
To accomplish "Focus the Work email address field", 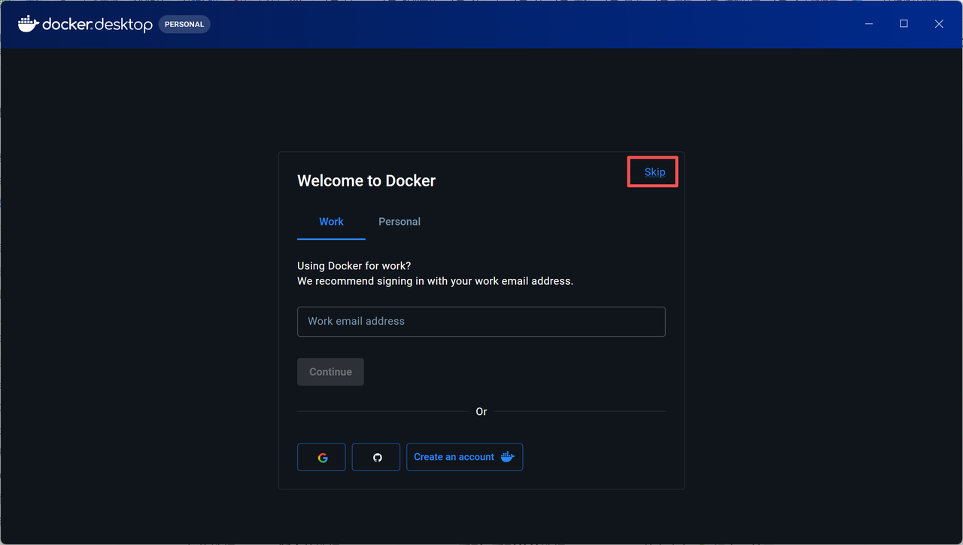I will pos(481,321).
